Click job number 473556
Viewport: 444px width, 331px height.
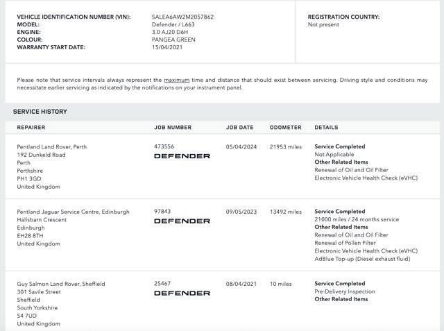click(164, 147)
